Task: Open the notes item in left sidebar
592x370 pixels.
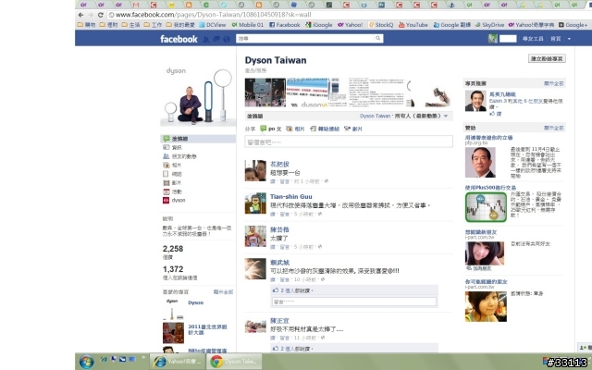Action: 172,174
